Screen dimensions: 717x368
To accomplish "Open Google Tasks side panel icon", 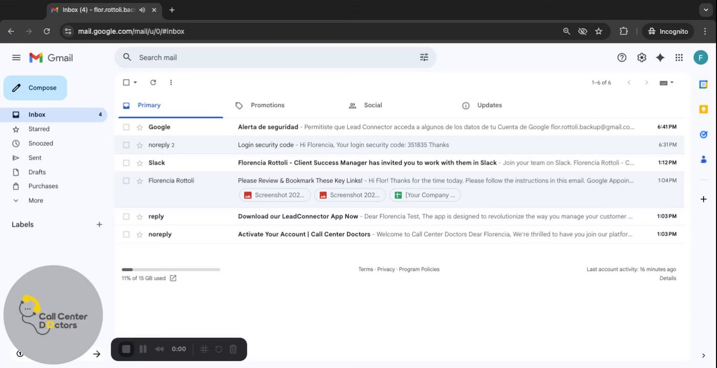I will click(x=703, y=134).
